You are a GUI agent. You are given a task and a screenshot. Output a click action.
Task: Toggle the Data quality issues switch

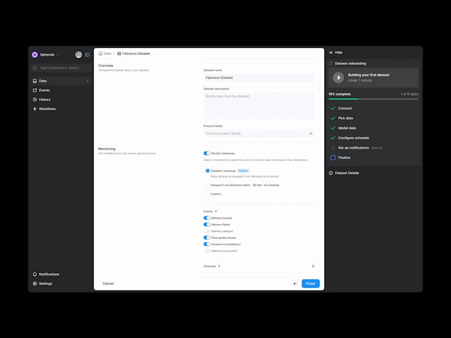tap(207, 238)
